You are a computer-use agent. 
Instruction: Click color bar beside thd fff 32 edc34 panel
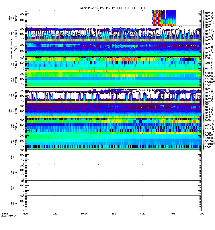204,95
